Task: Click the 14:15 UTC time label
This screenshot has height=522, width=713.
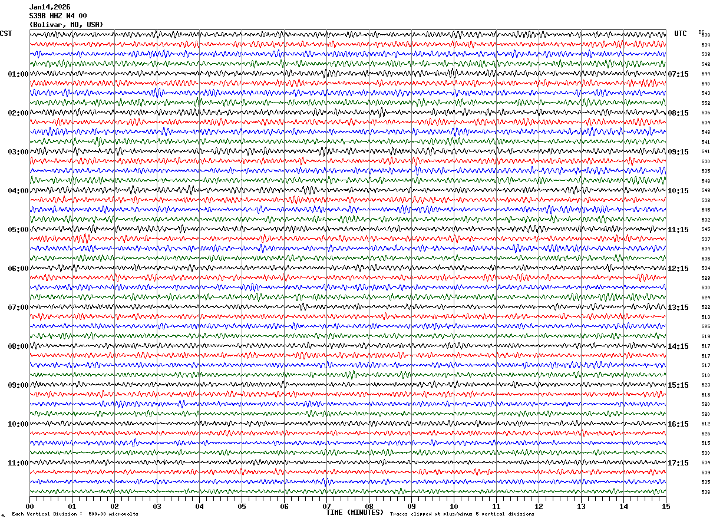Action: click(678, 346)
